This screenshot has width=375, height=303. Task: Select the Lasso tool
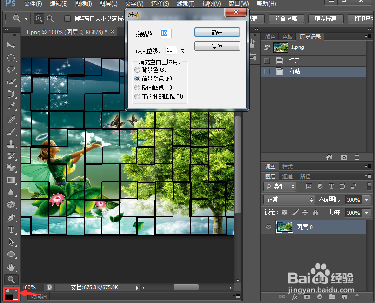click(x=11, y=70)
